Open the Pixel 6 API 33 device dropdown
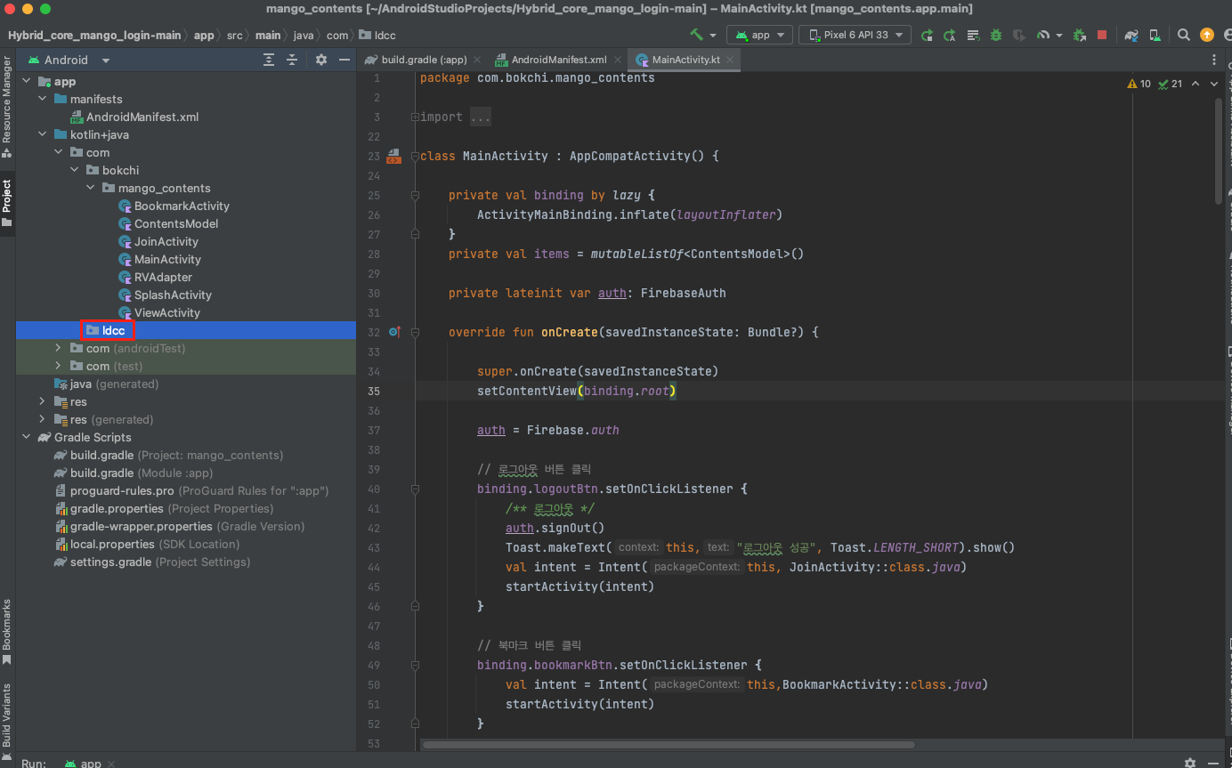 tap(854, 35)
